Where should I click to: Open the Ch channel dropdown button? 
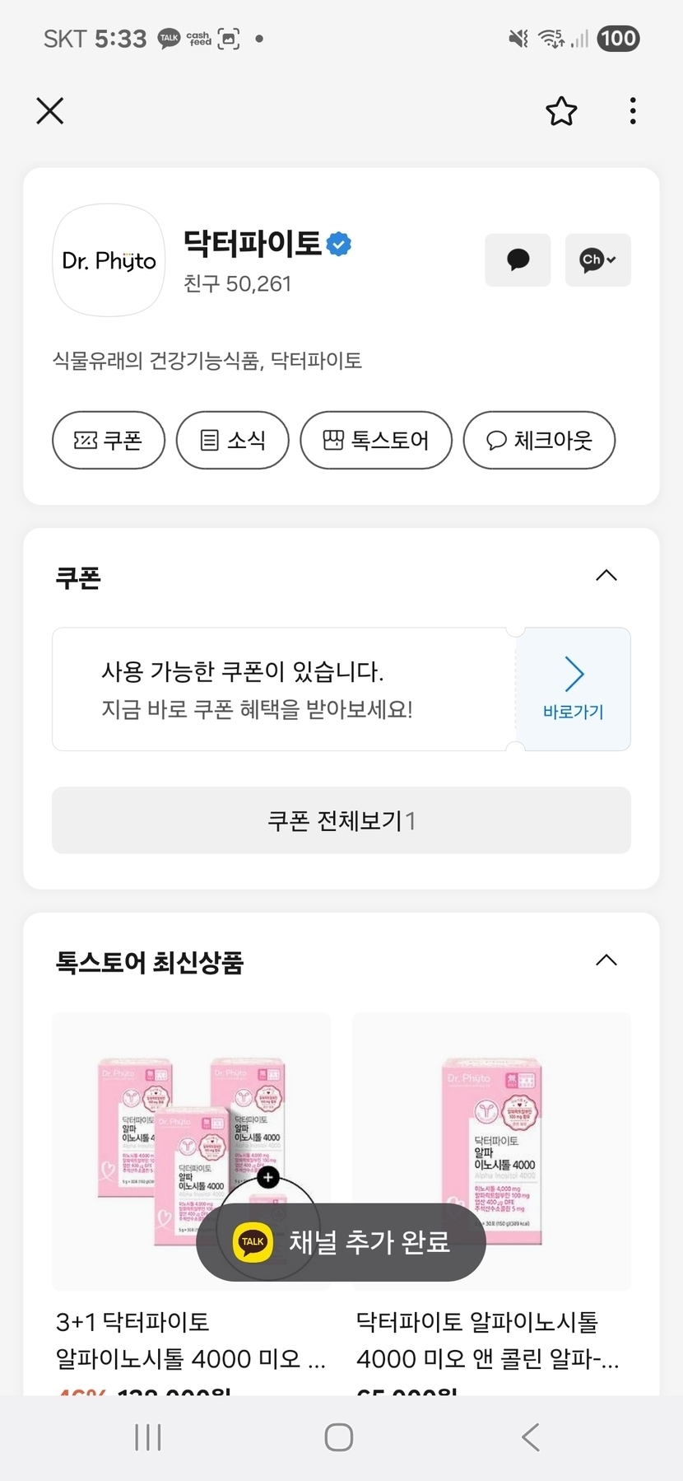coord(597,260)
